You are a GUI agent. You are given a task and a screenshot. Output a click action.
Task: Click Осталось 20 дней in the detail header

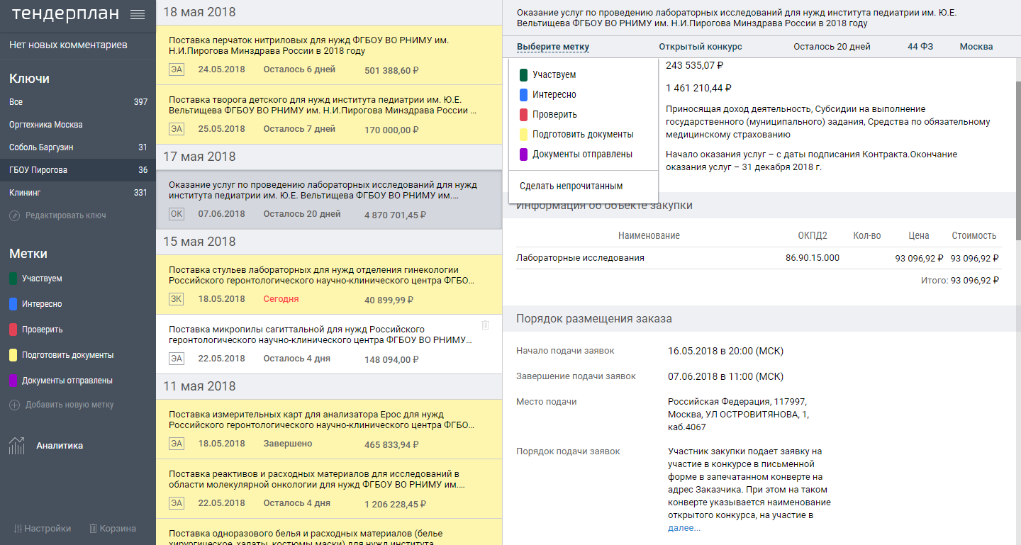(832, 47)
